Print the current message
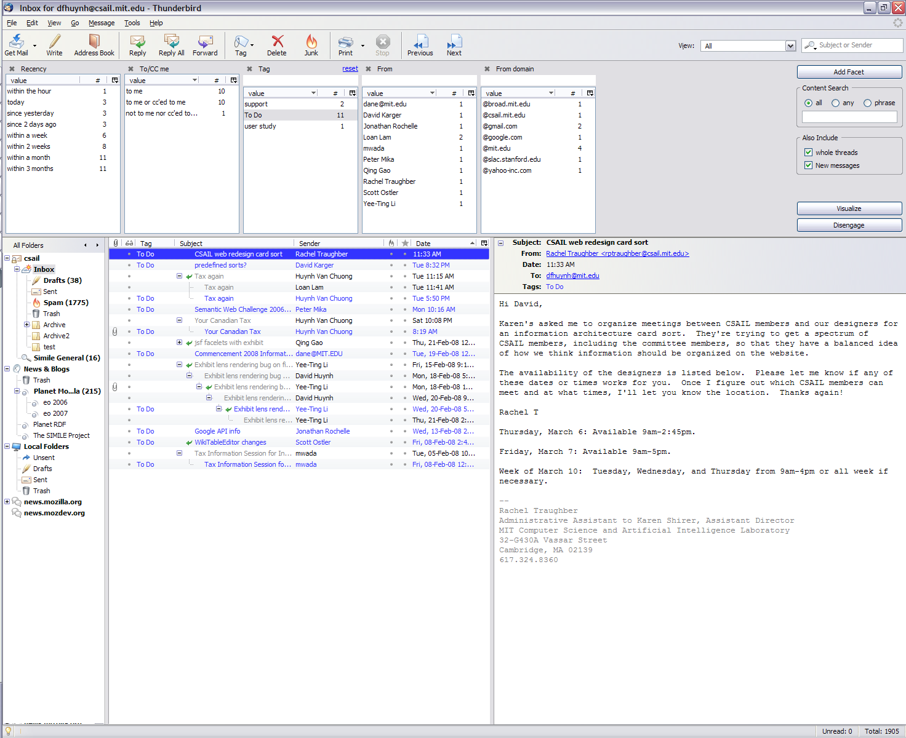Screen dimensions: 906x738 [345, 44]
